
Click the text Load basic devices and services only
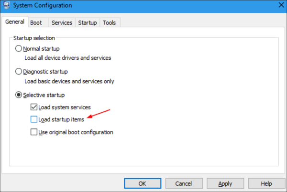pyautogui.click(x=69, y=81)
